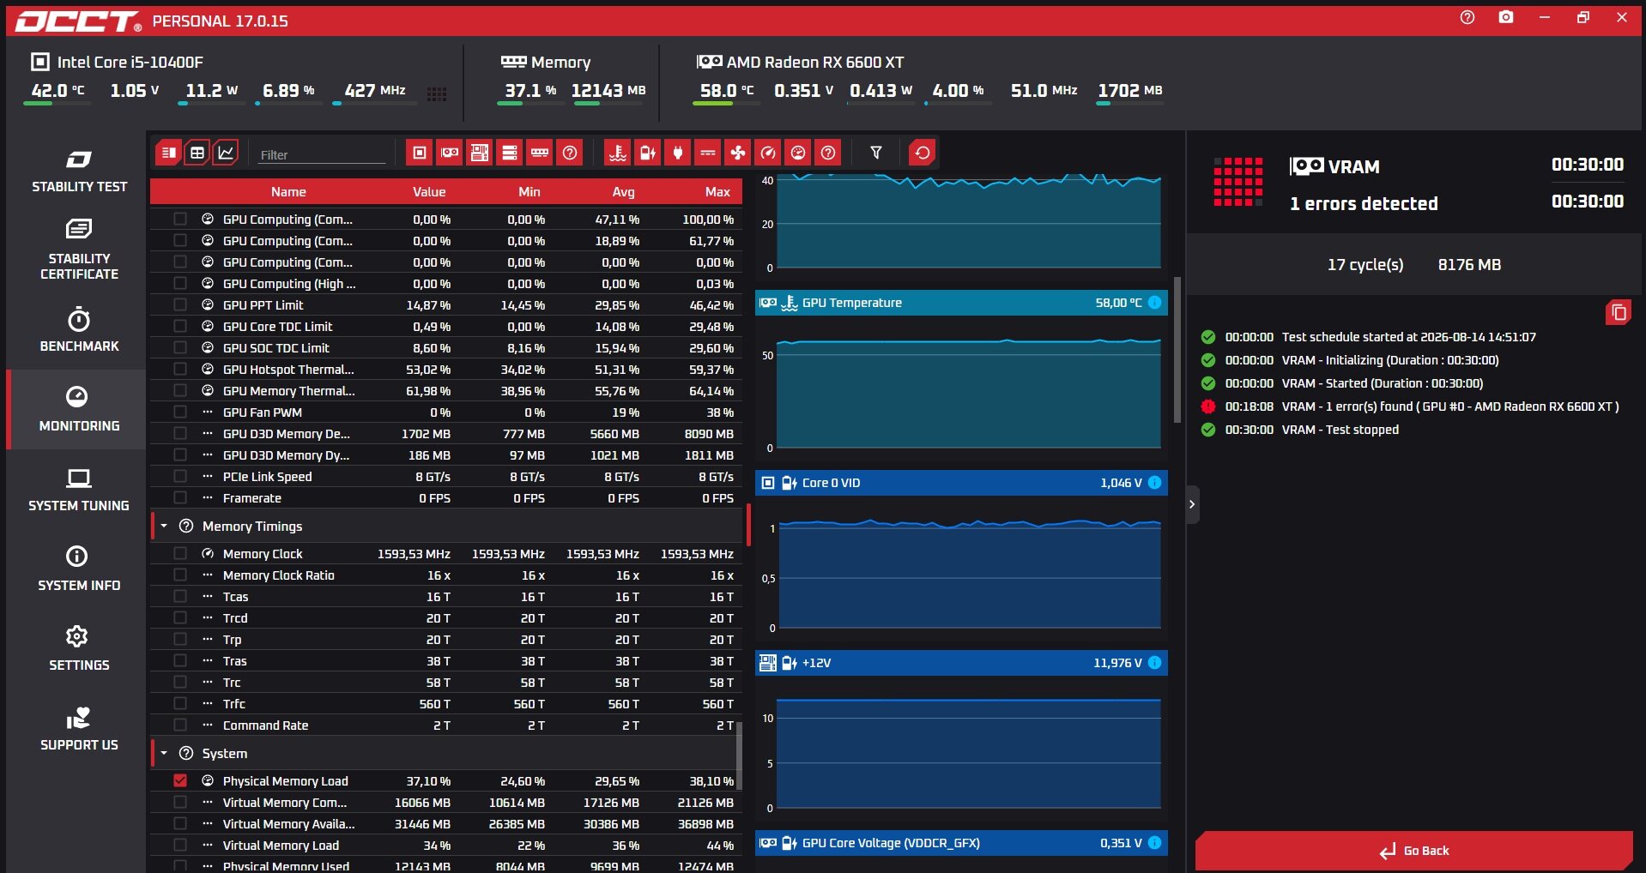Click the sensor Filter input field
Image resolution: width=1646 pixels, height=873 pixels.
pos(322,154)
